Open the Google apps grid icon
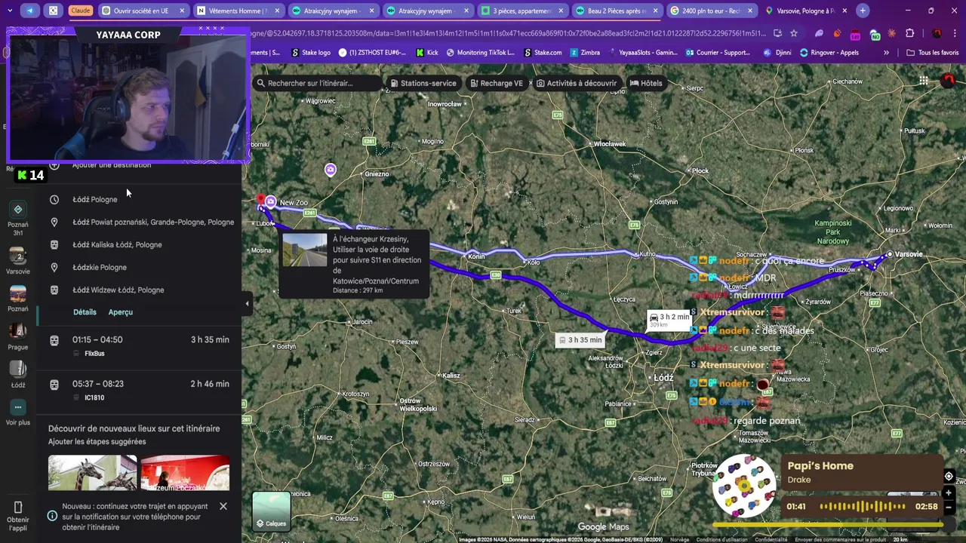 point(924,81)
